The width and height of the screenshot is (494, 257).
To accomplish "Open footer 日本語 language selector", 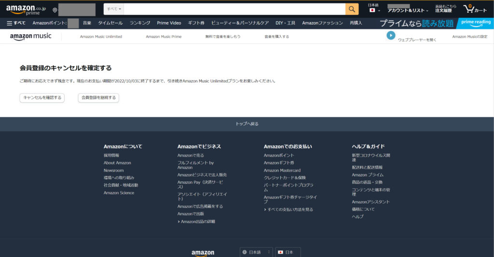I will coord(256,252).
